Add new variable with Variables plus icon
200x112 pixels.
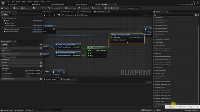tap(41, 66)
